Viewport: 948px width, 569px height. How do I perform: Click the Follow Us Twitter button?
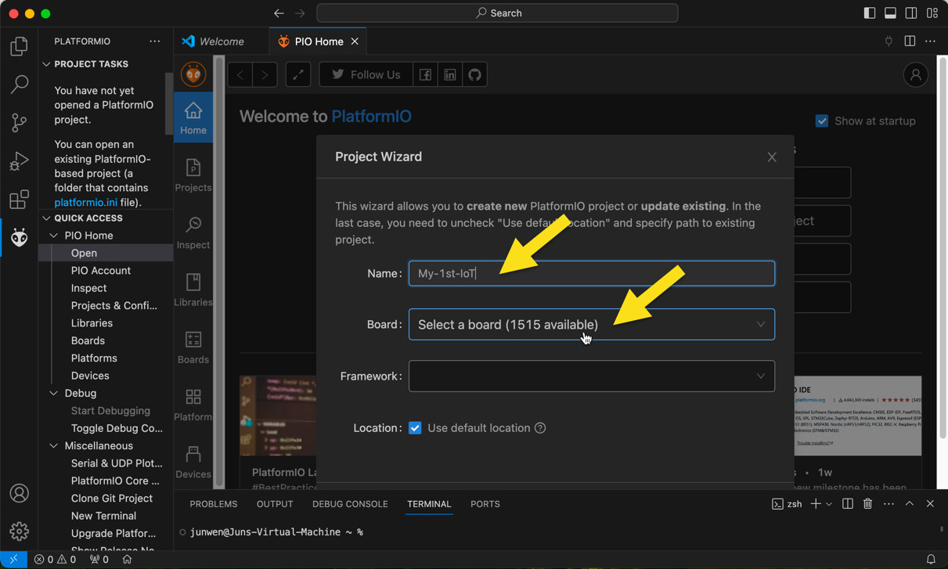366,74
